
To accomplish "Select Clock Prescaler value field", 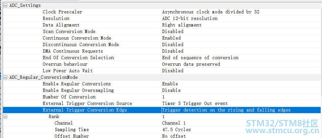I will (211, 12).
